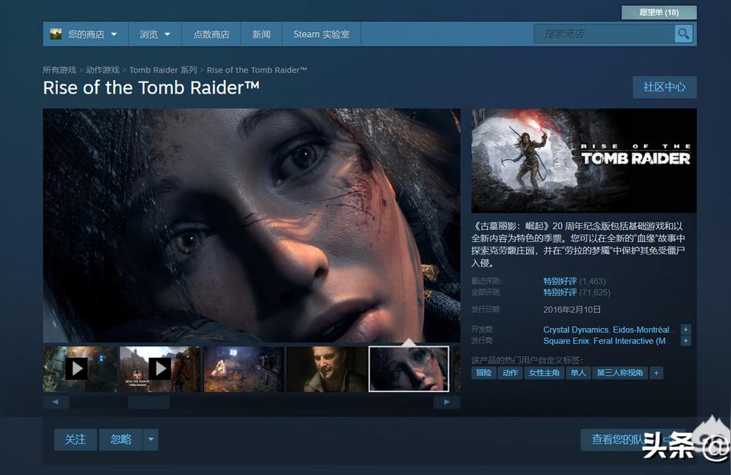731x475 pixels.
Task: Select the highlighted Lara close-up thumbnail
Action: click(409, 368)
